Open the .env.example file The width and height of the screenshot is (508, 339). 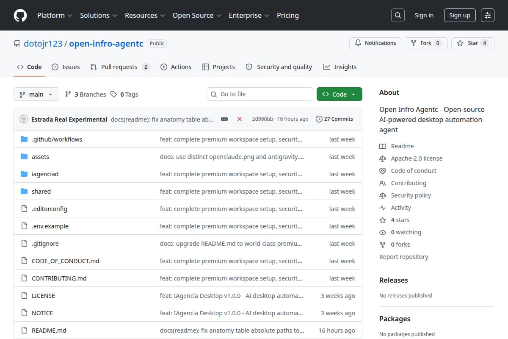[x=50, y=226]
